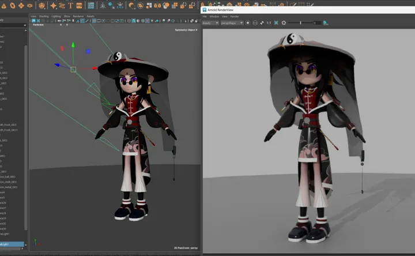Enable Smooth Shade All in viewport
This screenshot has height=256, width=415.
(x=133, y=21)
